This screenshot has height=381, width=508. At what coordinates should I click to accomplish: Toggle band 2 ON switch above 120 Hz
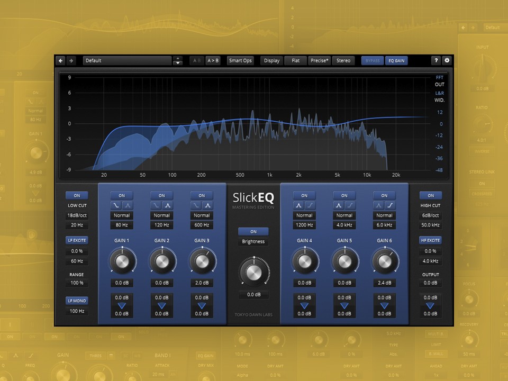tap(162, 195)
